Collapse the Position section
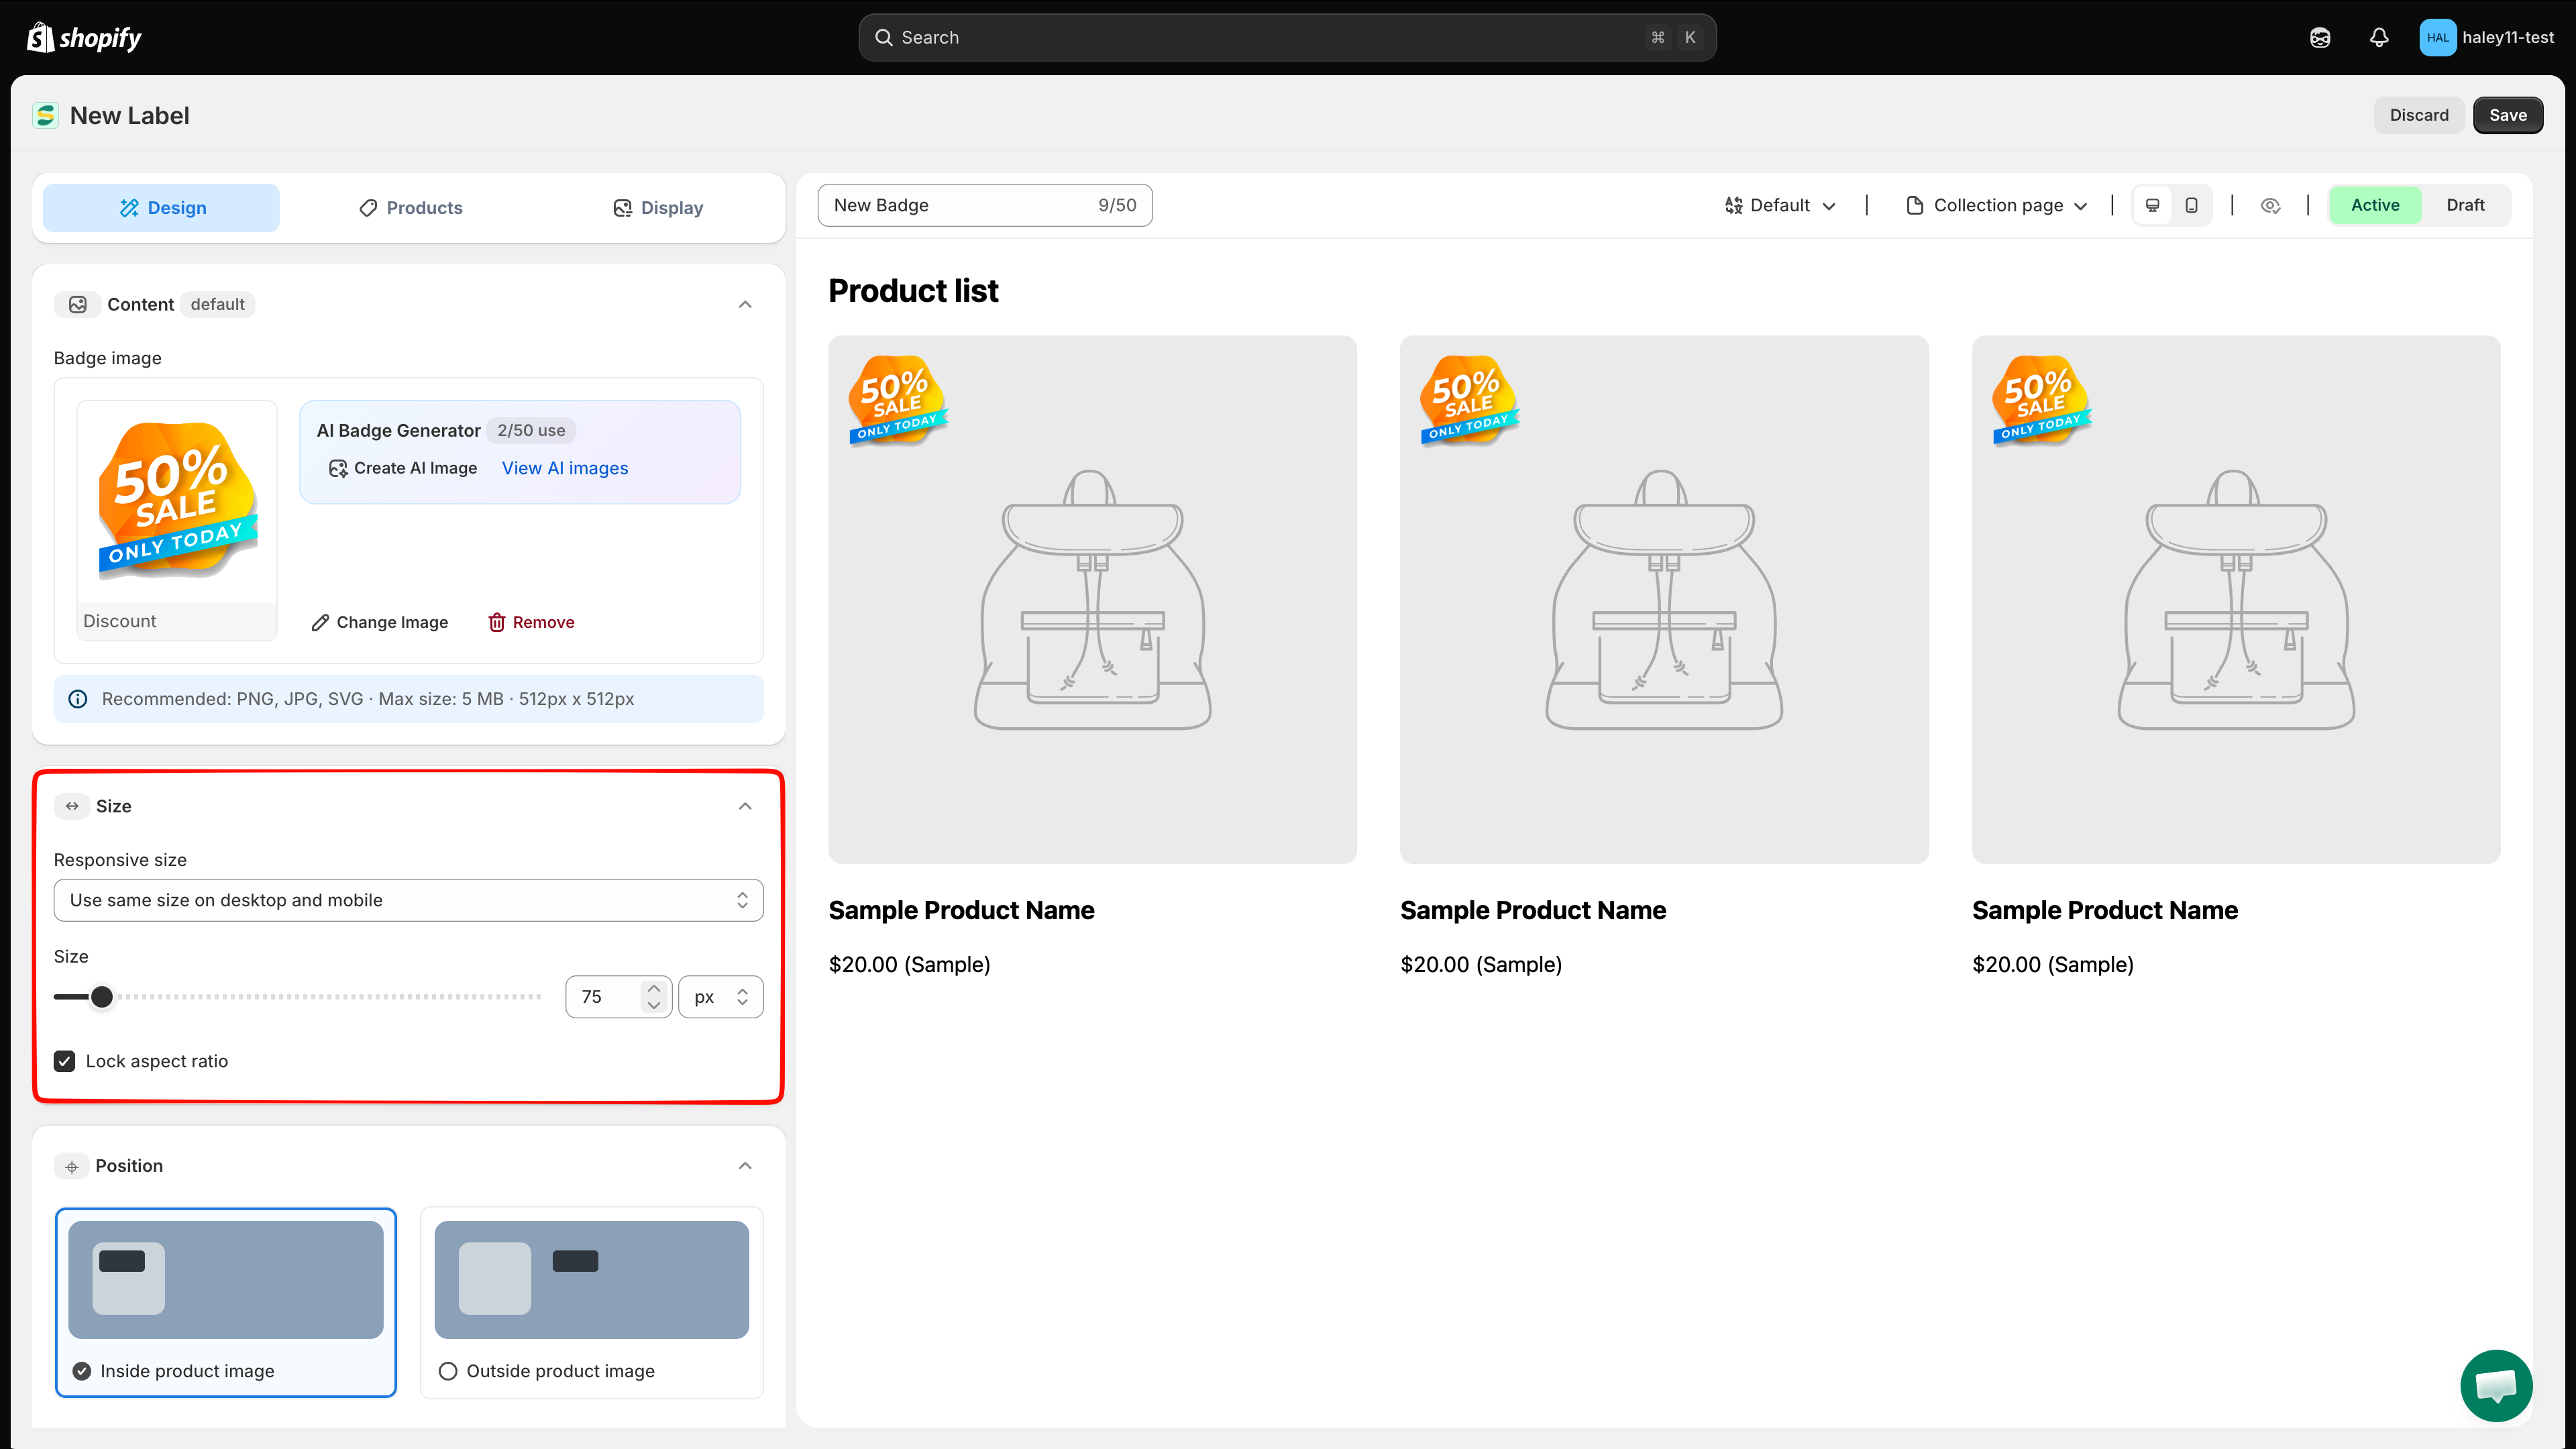2576x1449 pixels. tap(745, 1166)
